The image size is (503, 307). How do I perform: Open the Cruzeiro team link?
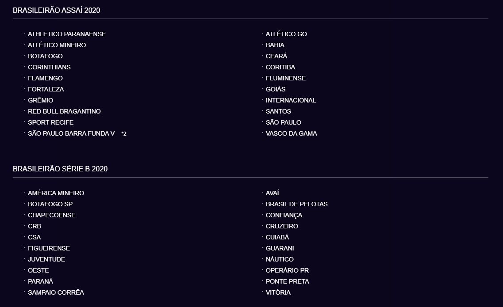click(x=282, y=226)
